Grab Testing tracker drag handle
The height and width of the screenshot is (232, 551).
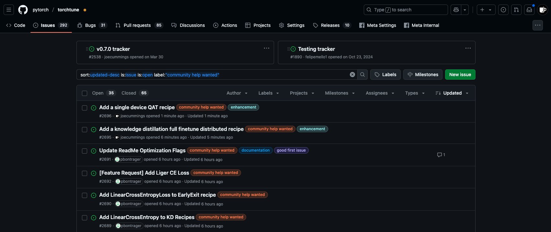pos(289,49)
